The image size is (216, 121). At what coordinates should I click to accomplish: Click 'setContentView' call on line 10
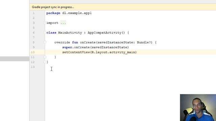(x=76, y=52)
